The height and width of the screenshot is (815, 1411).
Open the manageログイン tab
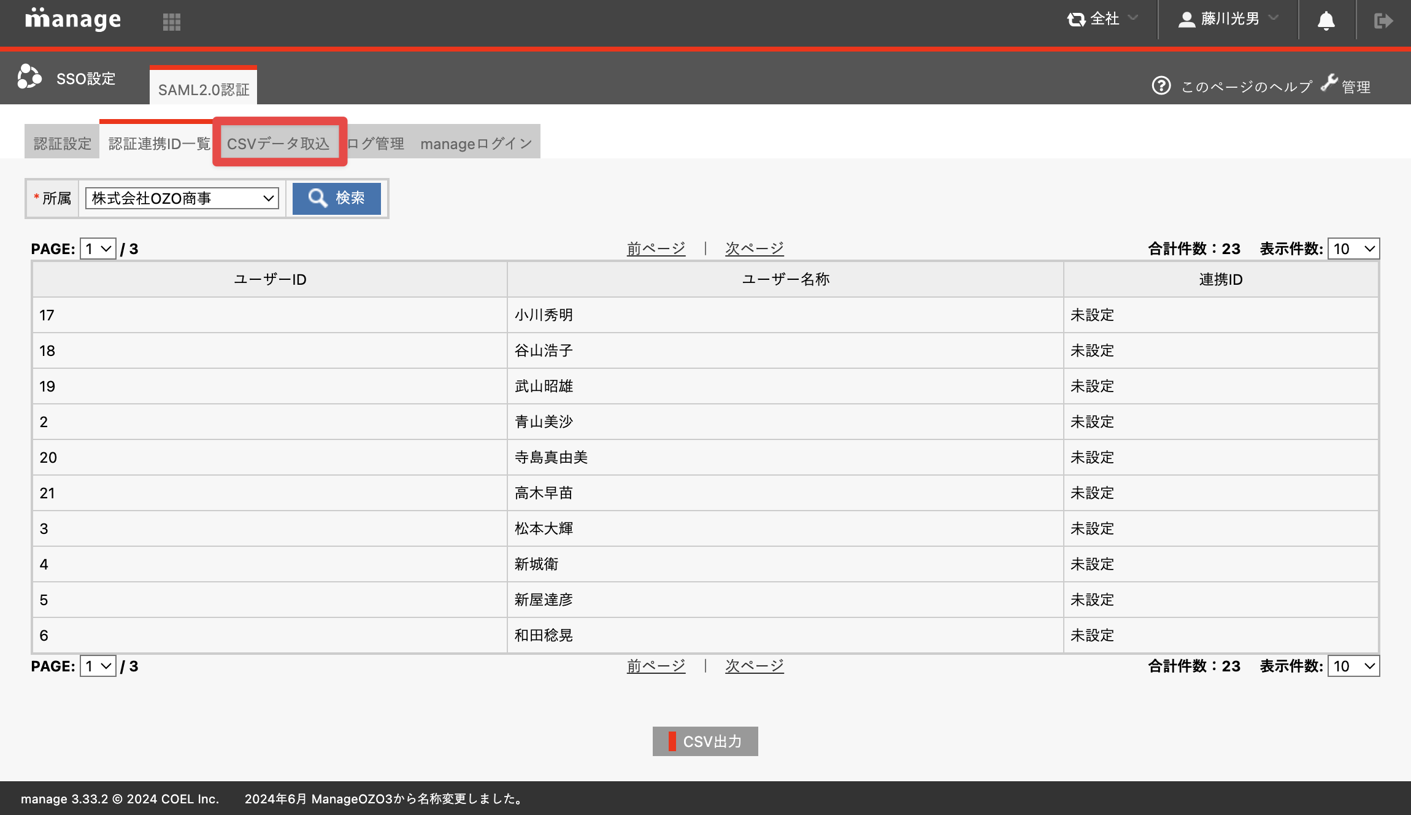point(476,143)
